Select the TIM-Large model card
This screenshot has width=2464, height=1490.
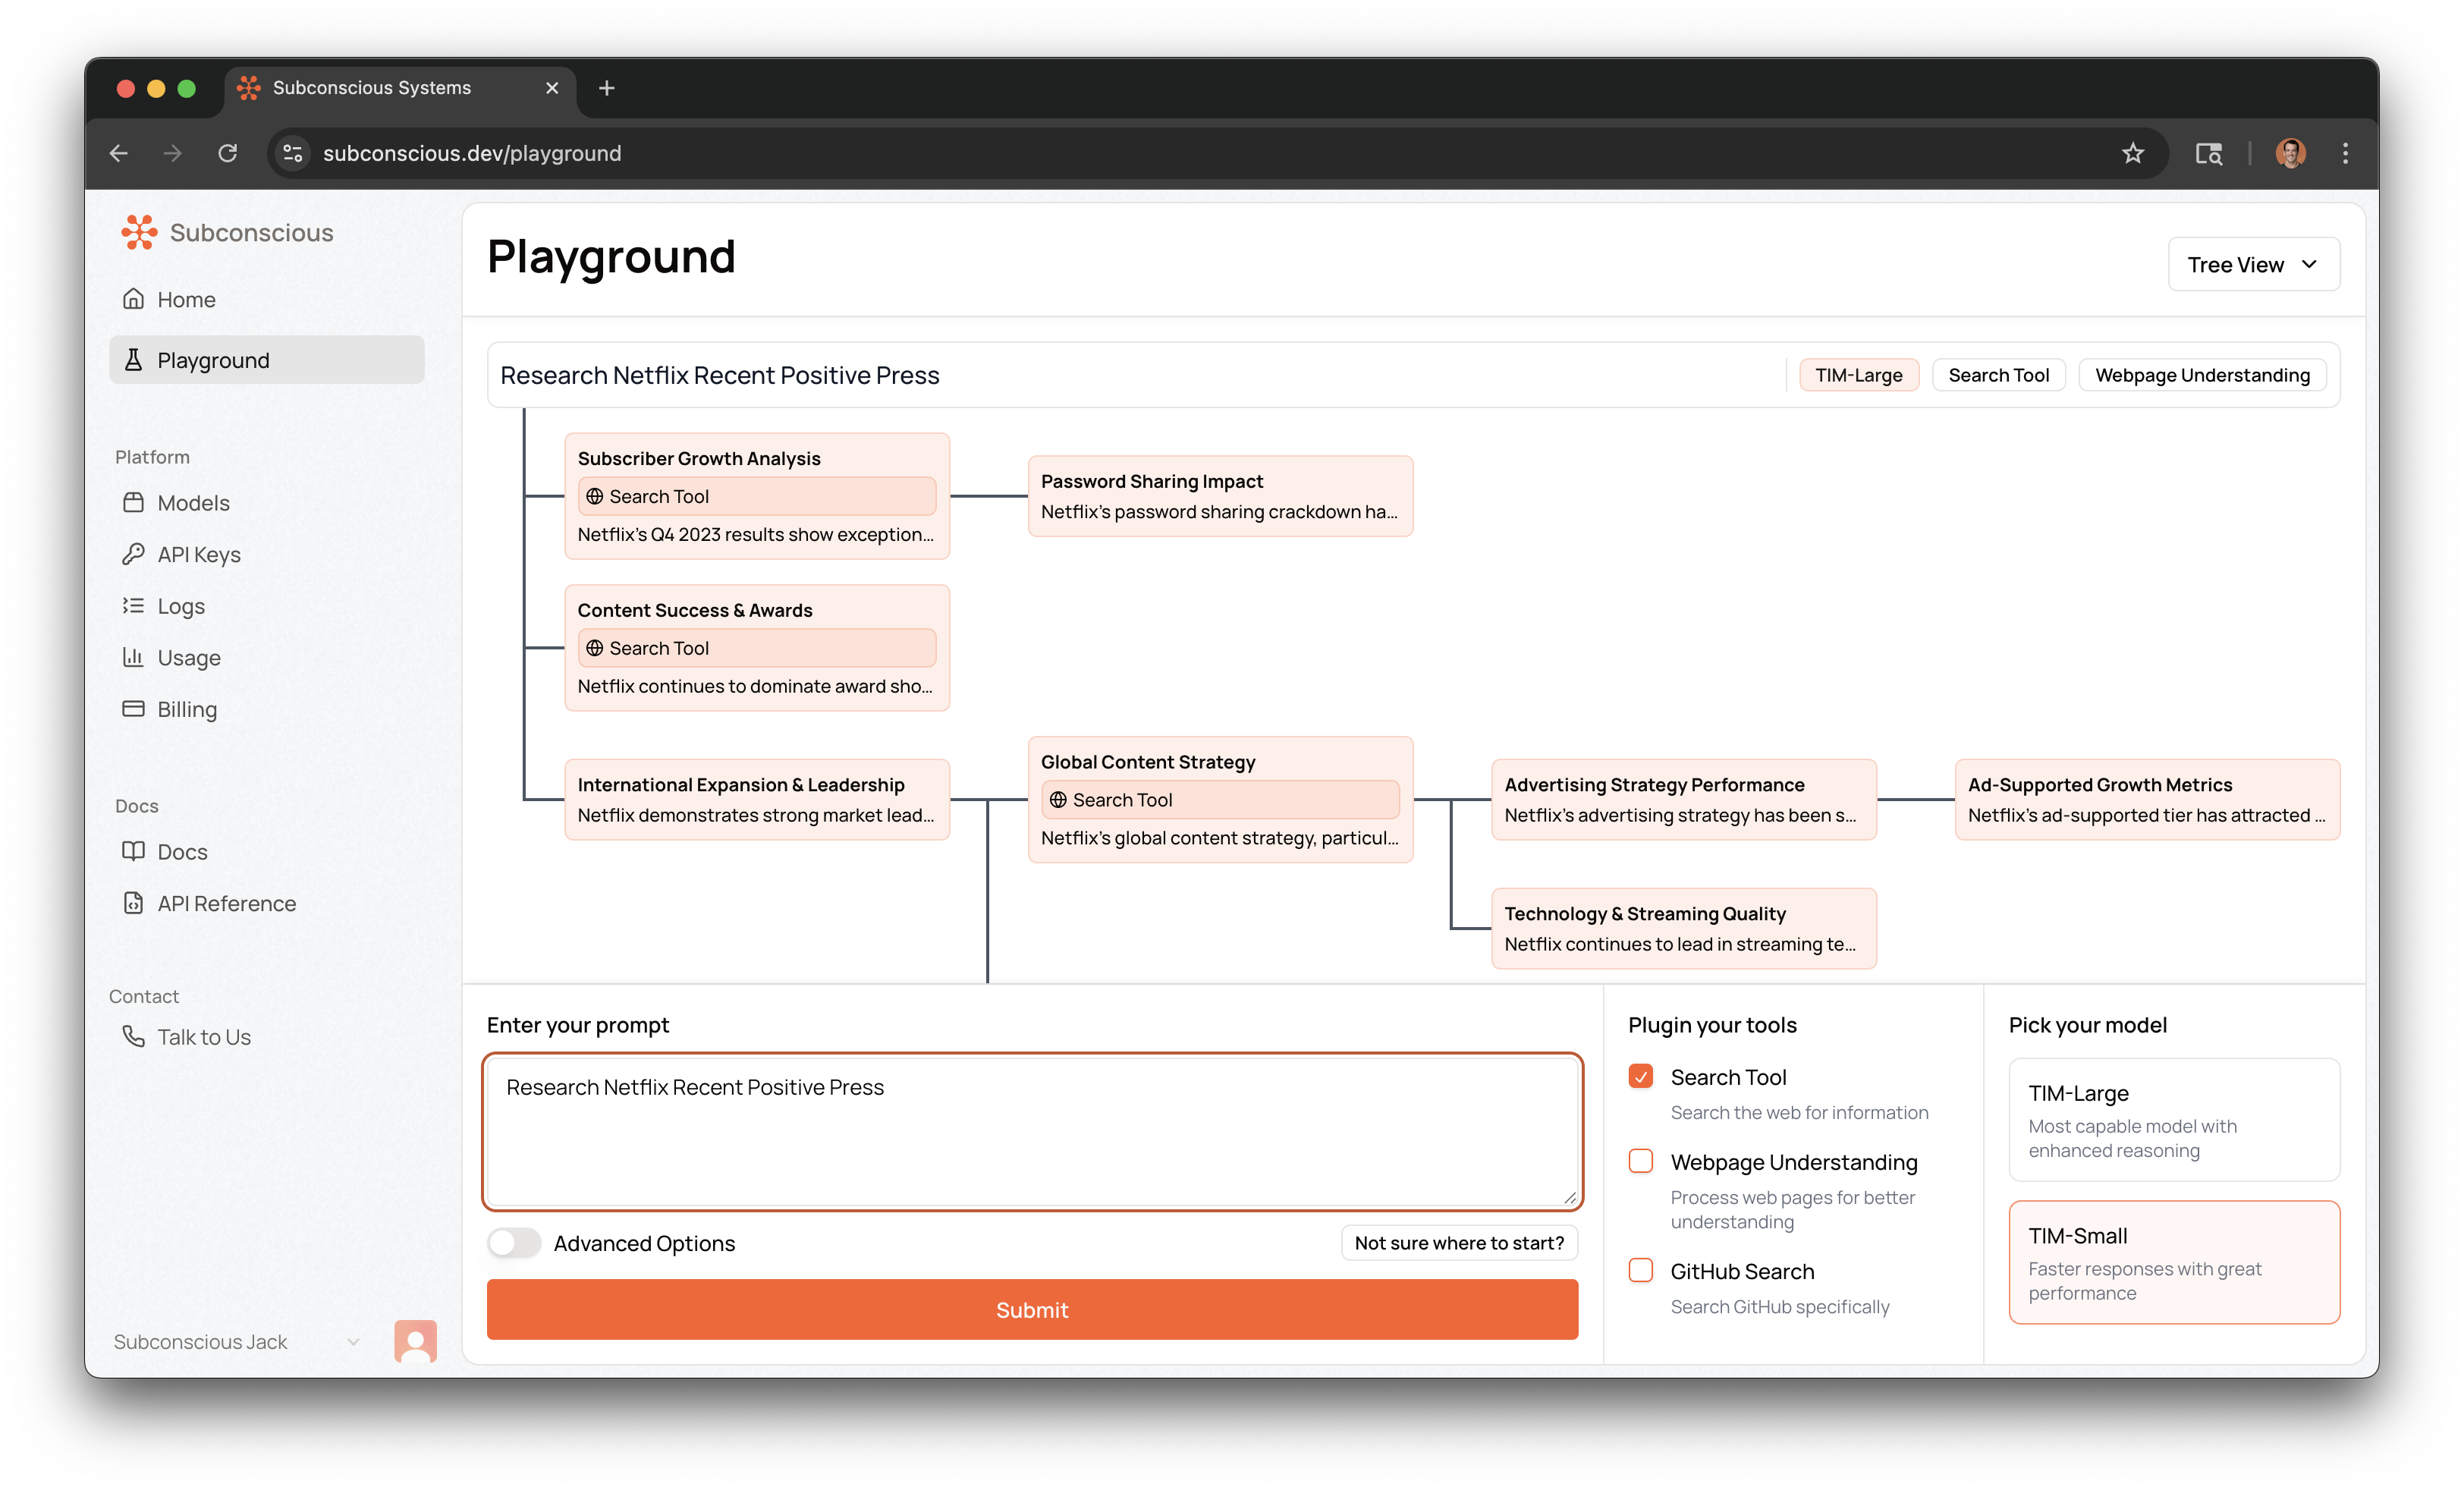[x=2173, y=1120]
